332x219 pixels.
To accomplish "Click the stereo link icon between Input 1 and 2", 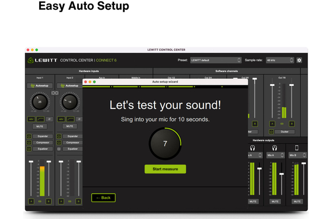I will point(55,93).
